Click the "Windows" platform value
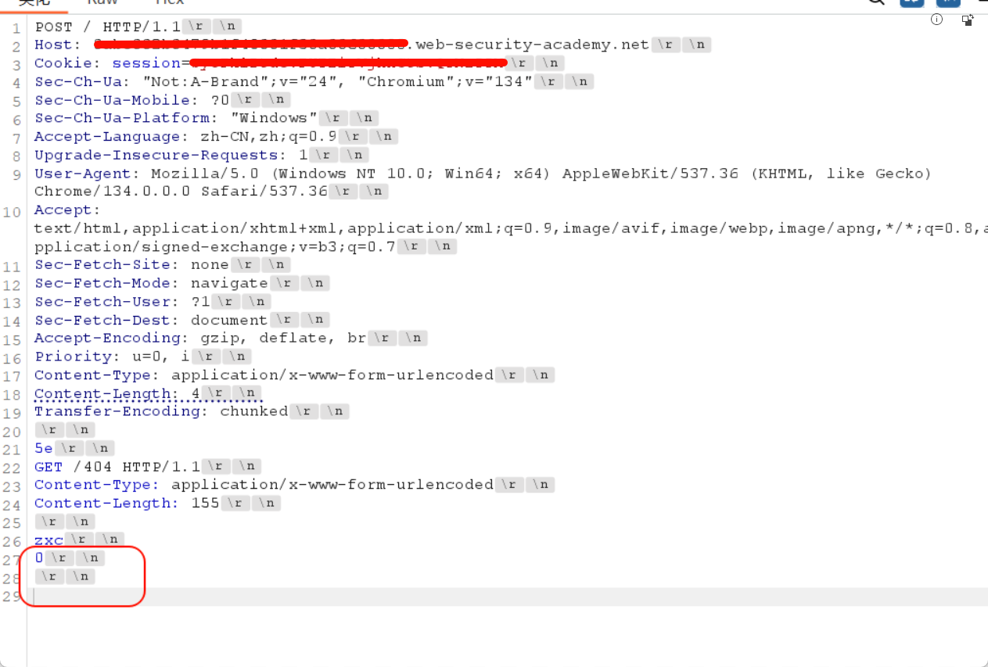This screenshot has width=988, height=667. 274,118
